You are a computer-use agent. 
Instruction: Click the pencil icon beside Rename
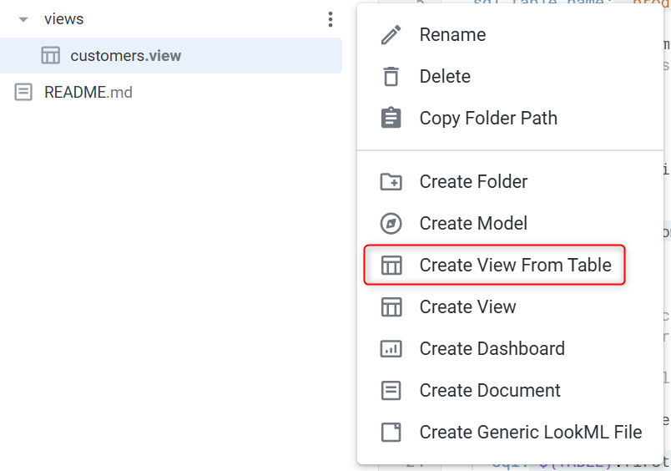[x=391, y=35]
